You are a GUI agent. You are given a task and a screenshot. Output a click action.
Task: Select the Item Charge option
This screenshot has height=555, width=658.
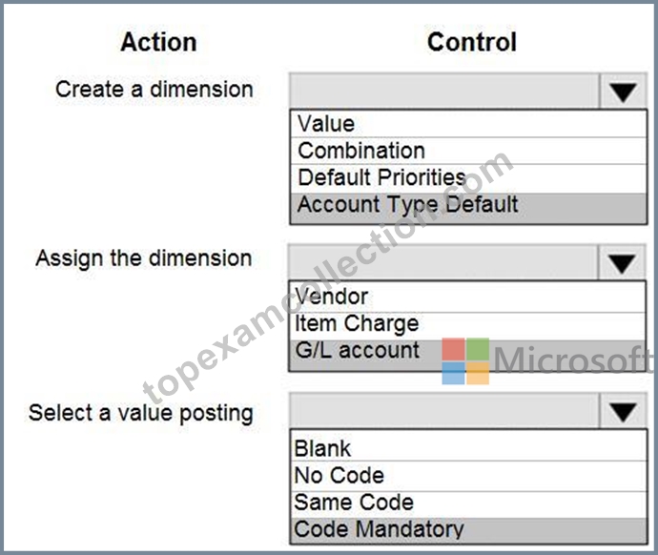pos(467,324)
